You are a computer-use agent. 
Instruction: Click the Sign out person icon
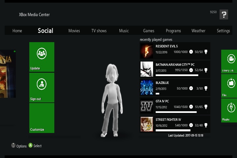click(41, 84)
